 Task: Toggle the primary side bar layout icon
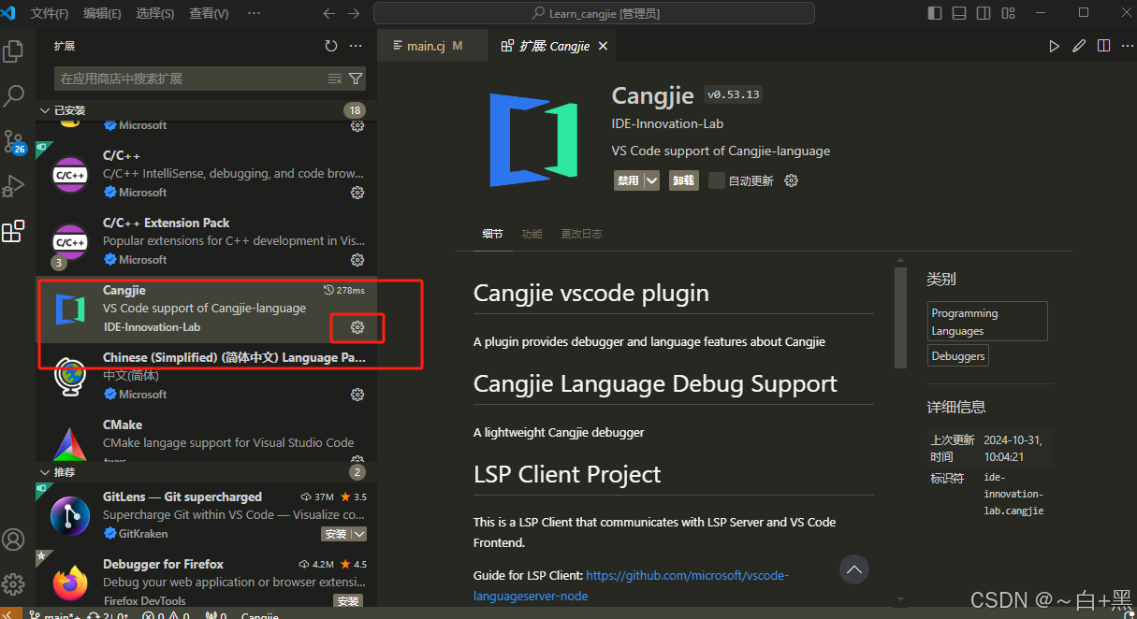935,13
